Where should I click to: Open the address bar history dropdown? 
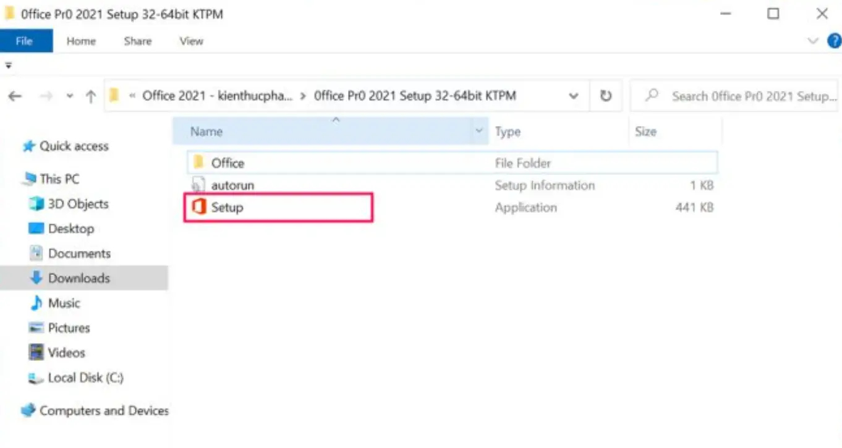click(x=574, y=96)
